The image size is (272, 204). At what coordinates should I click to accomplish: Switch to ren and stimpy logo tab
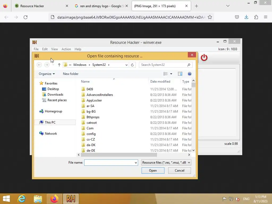pyautogui.click(x=101, y=6)
